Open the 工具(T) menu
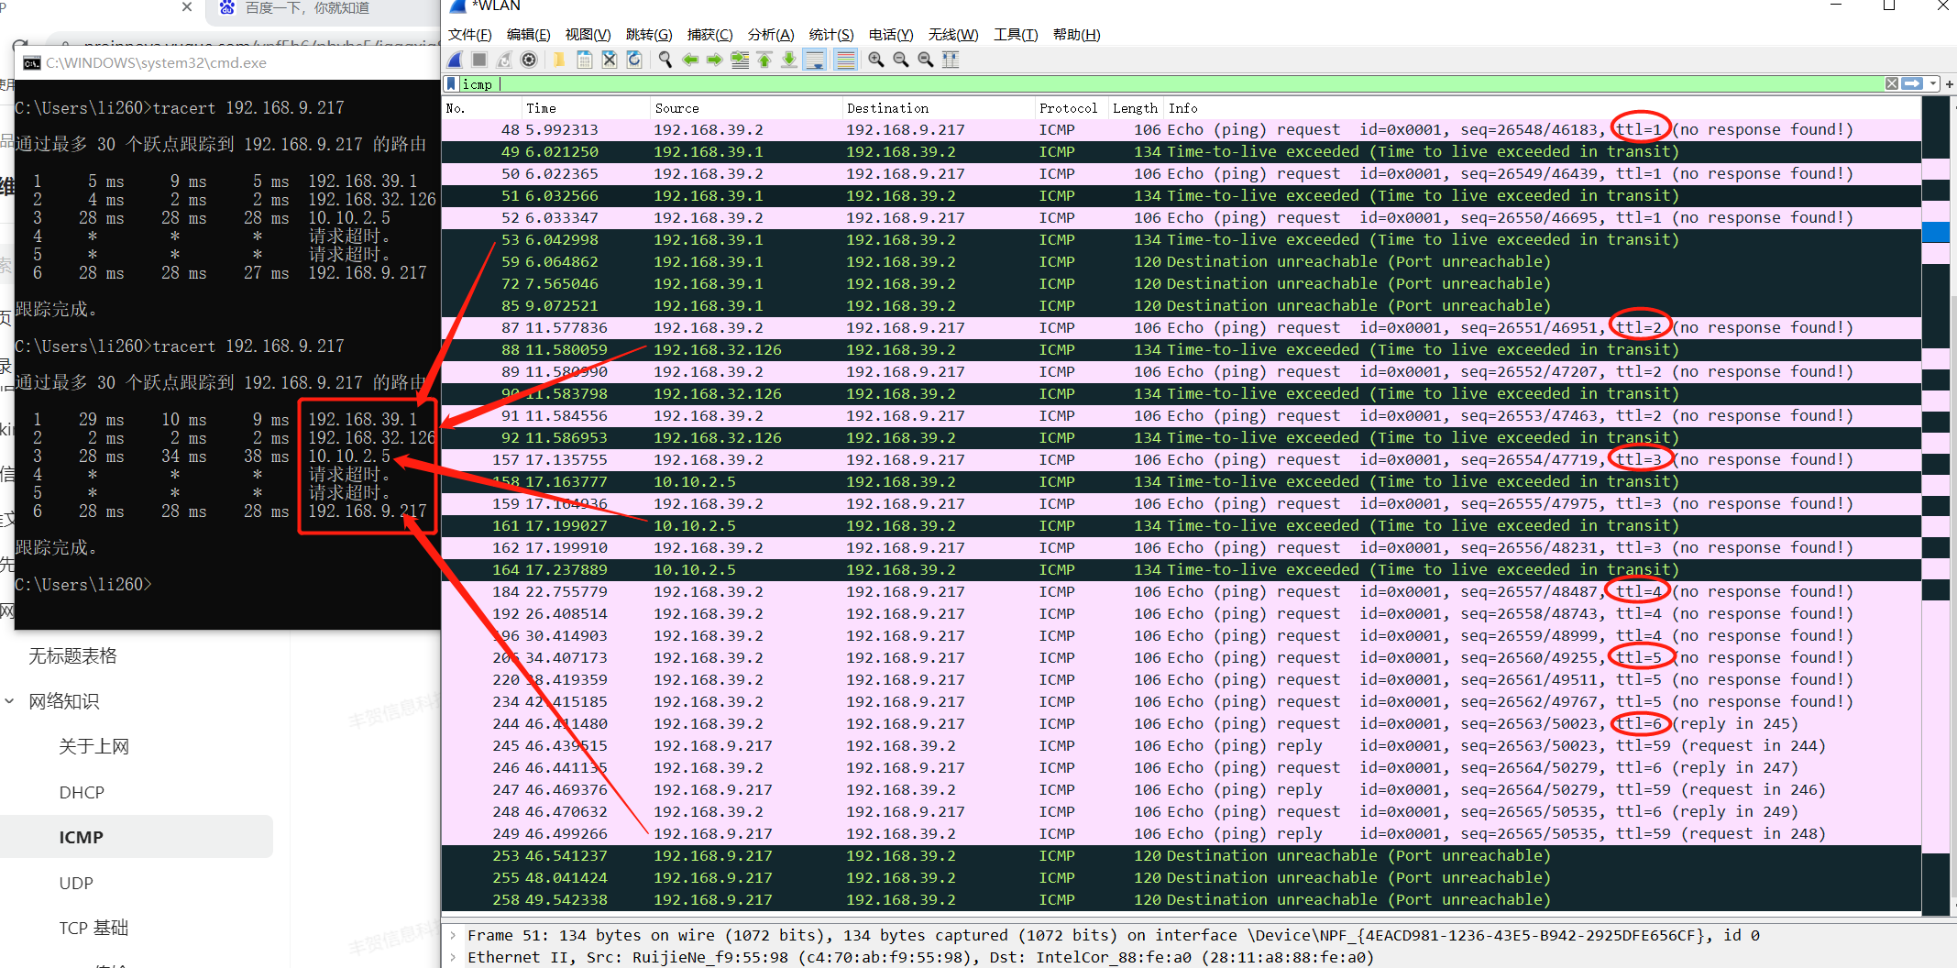This screenshot has width=1957, height=968. coord(1016,35)
